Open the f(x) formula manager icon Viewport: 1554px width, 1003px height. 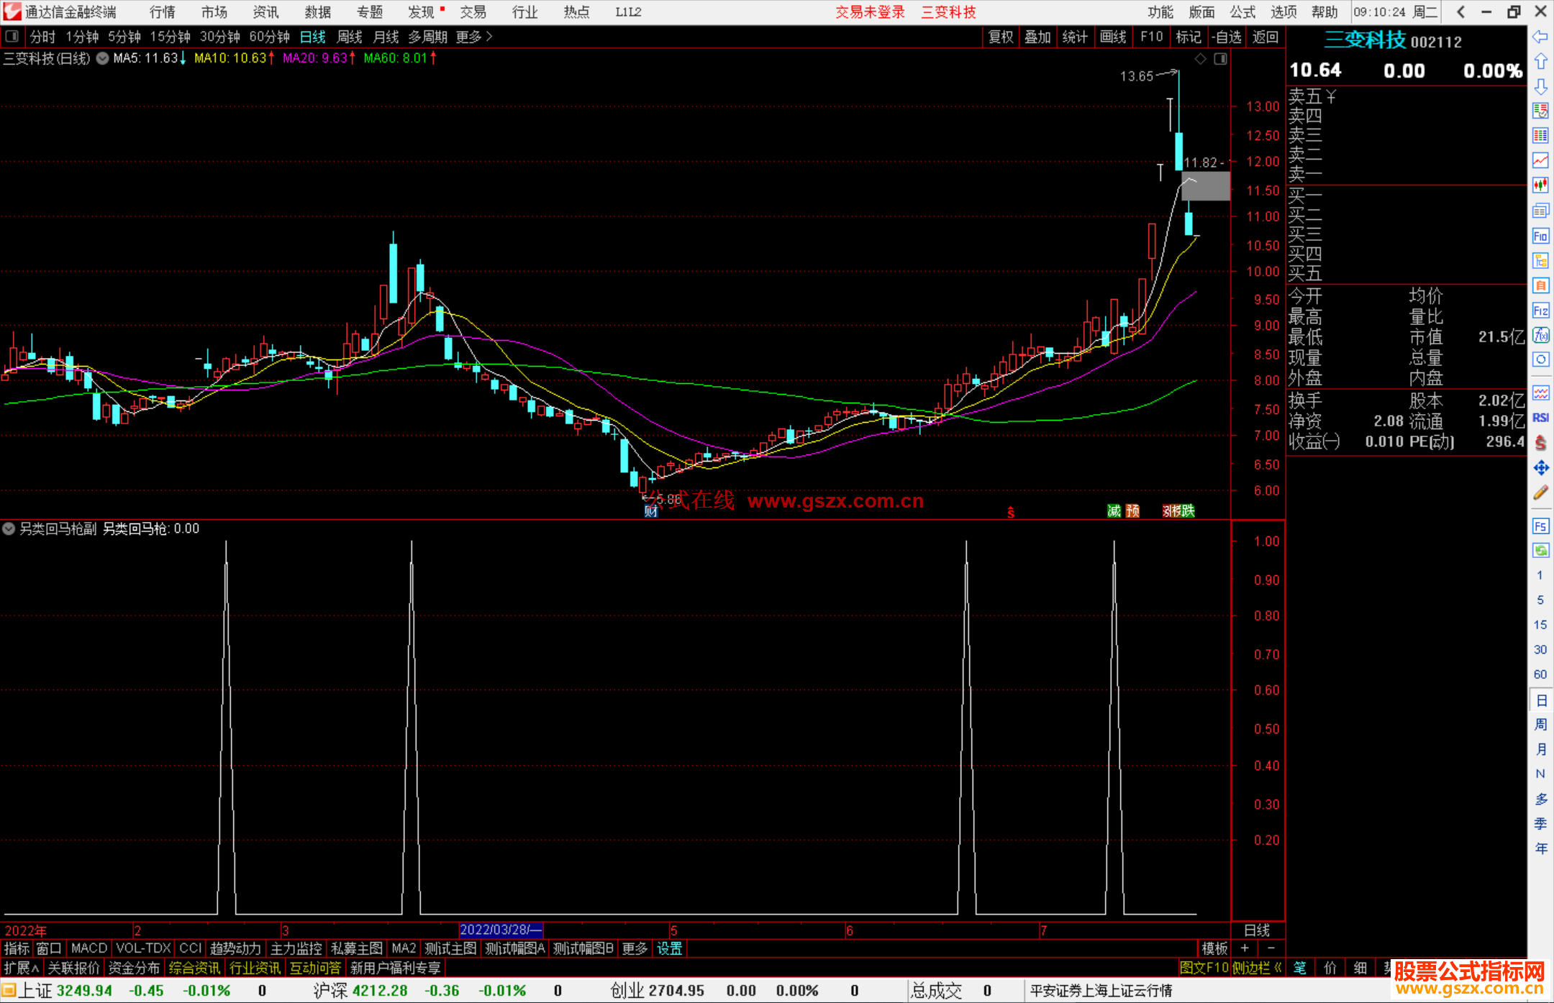tap(1540, 335)
